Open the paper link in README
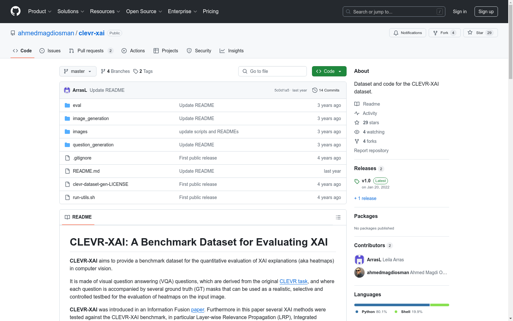Image resolution: width=513 pixels, height=321 pixels. [198, 309]
